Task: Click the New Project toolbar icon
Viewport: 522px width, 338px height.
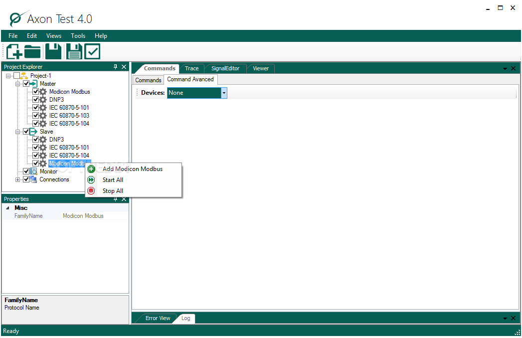Action: (14, 52)
